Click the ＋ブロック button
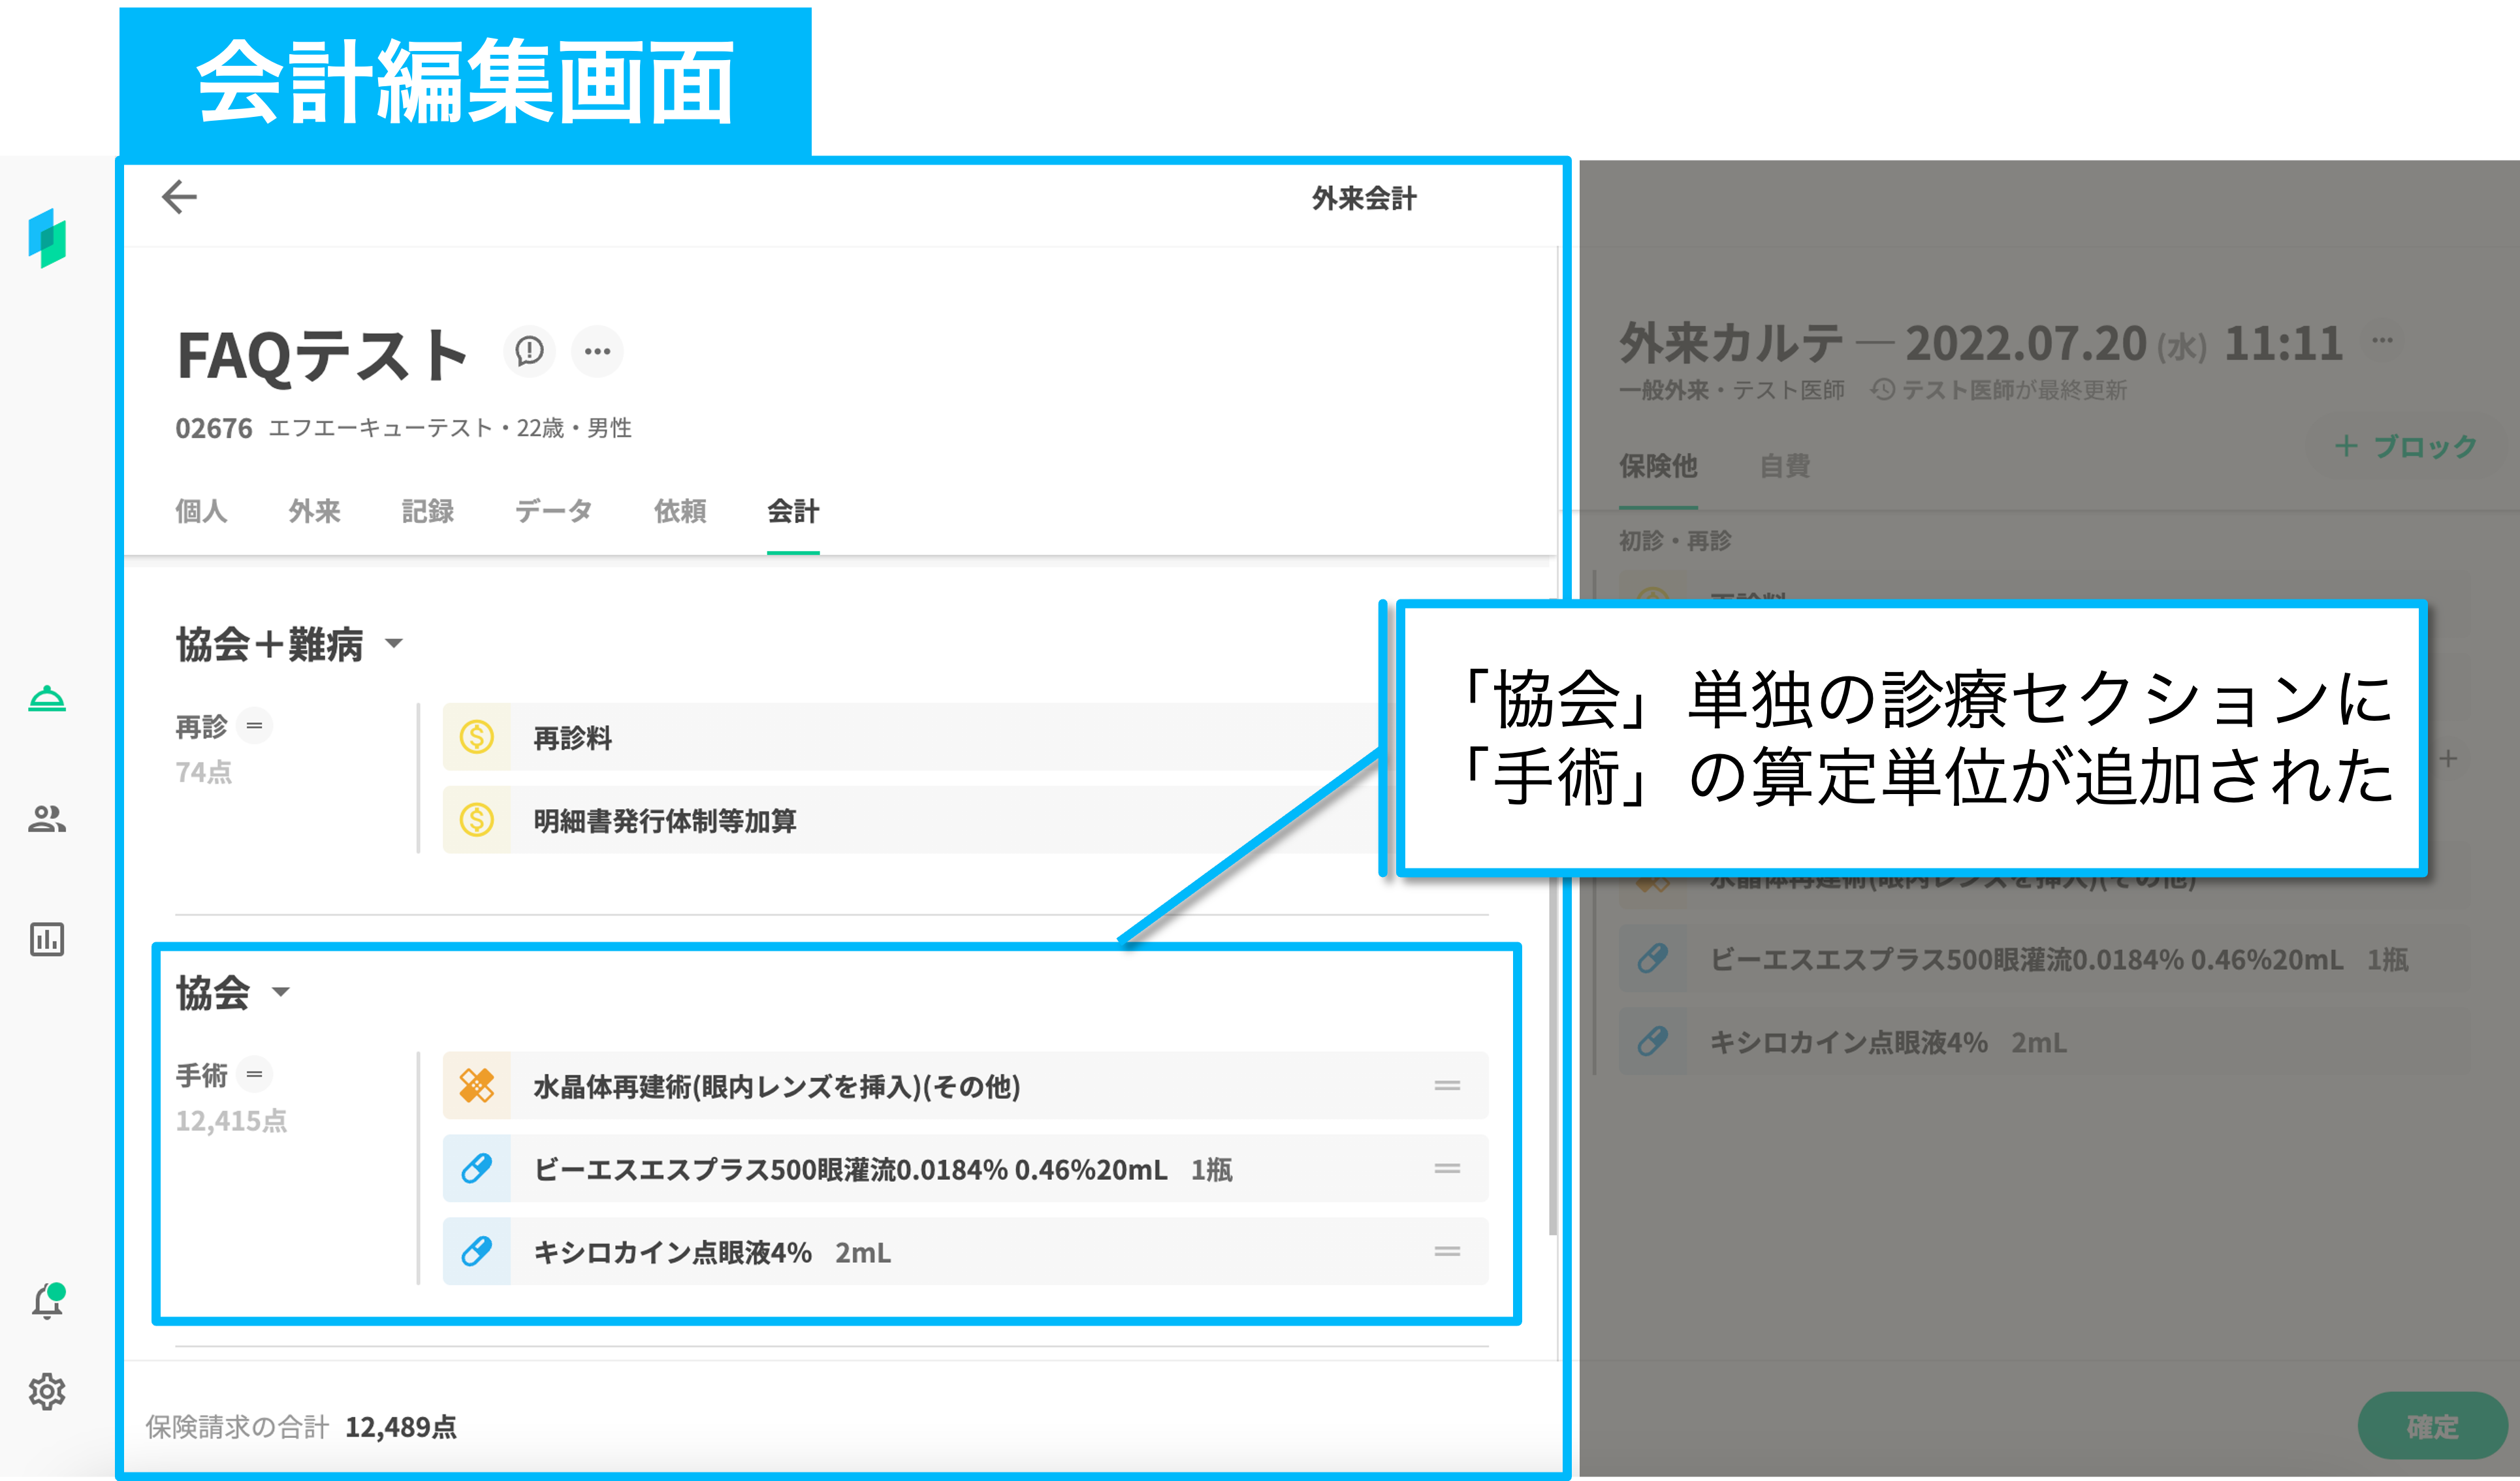 coord(2406,446)
